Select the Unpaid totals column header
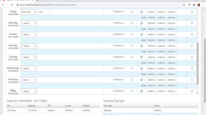The width and height of the screenshot is (206, 115). click(x=91, y=106)
